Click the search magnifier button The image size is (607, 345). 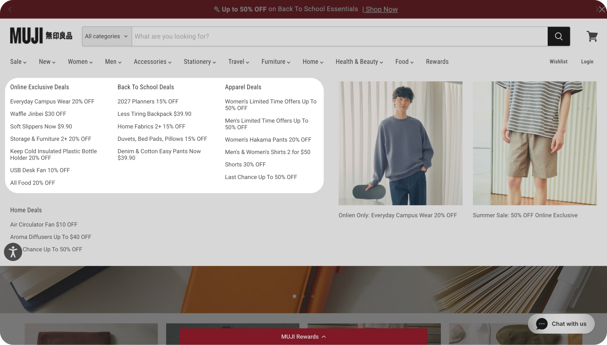point(559,36)
